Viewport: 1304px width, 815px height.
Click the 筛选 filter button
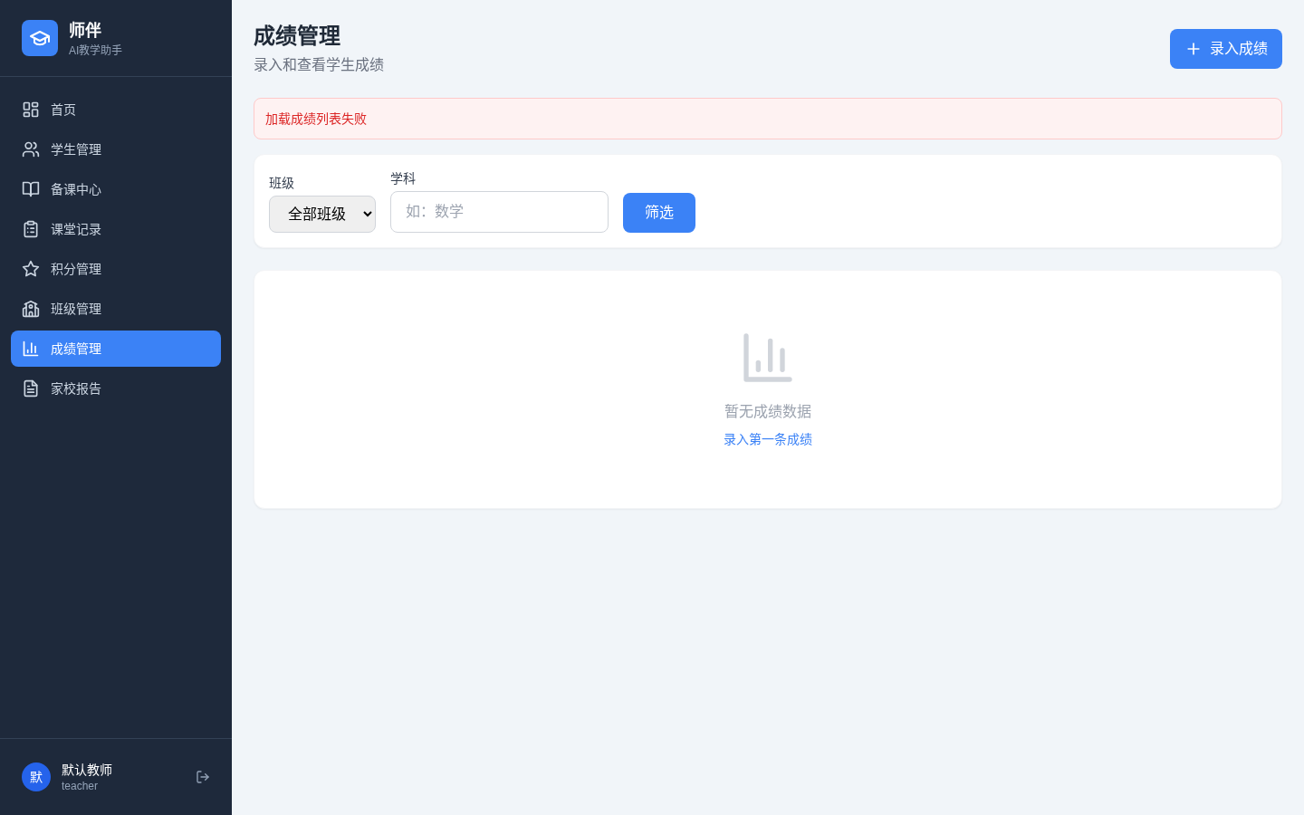[x=659, y=213]
